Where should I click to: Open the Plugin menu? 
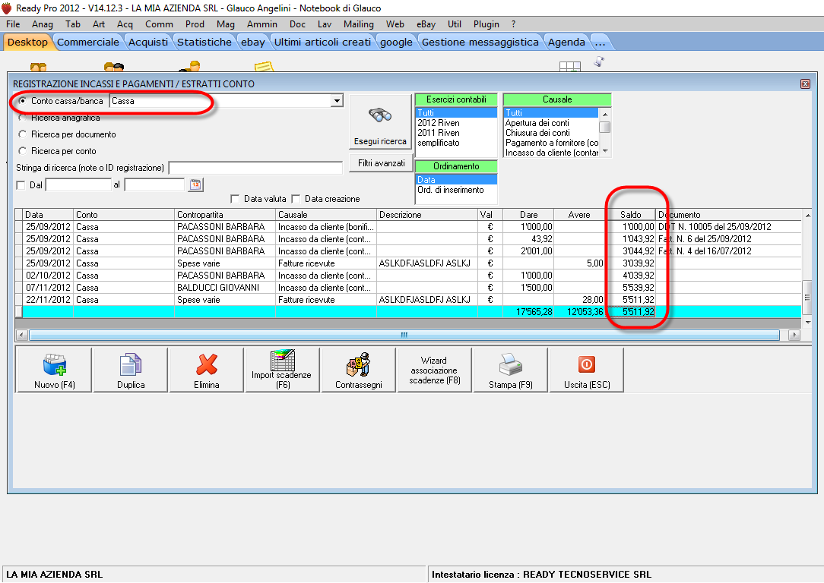(x=486, y=24)
